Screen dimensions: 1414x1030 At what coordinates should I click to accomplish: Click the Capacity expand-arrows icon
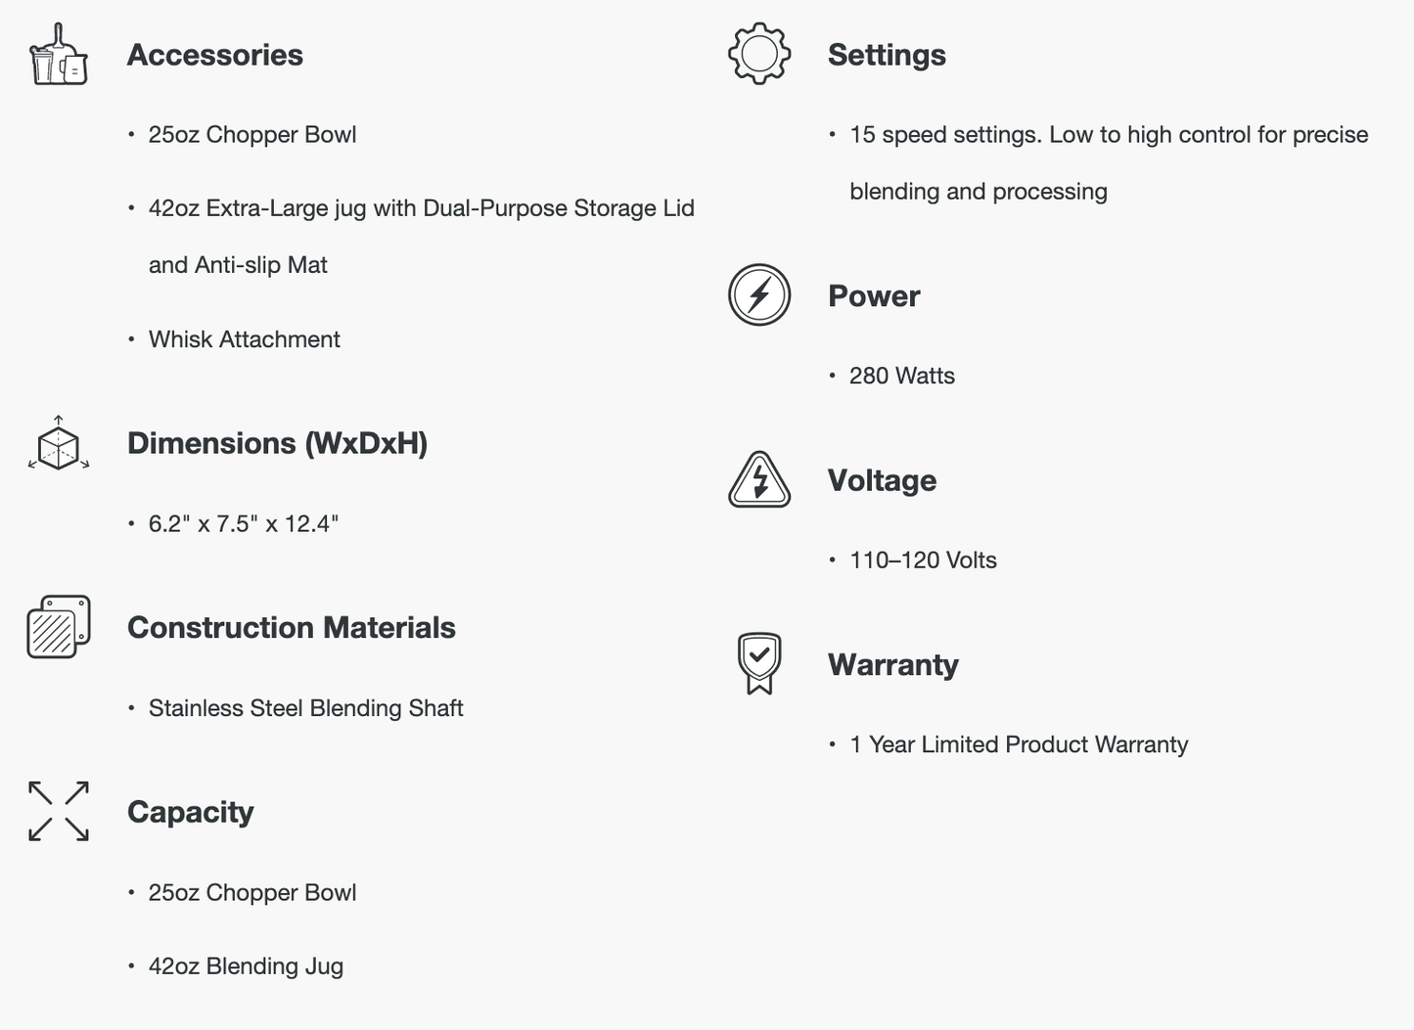point(59,811)
